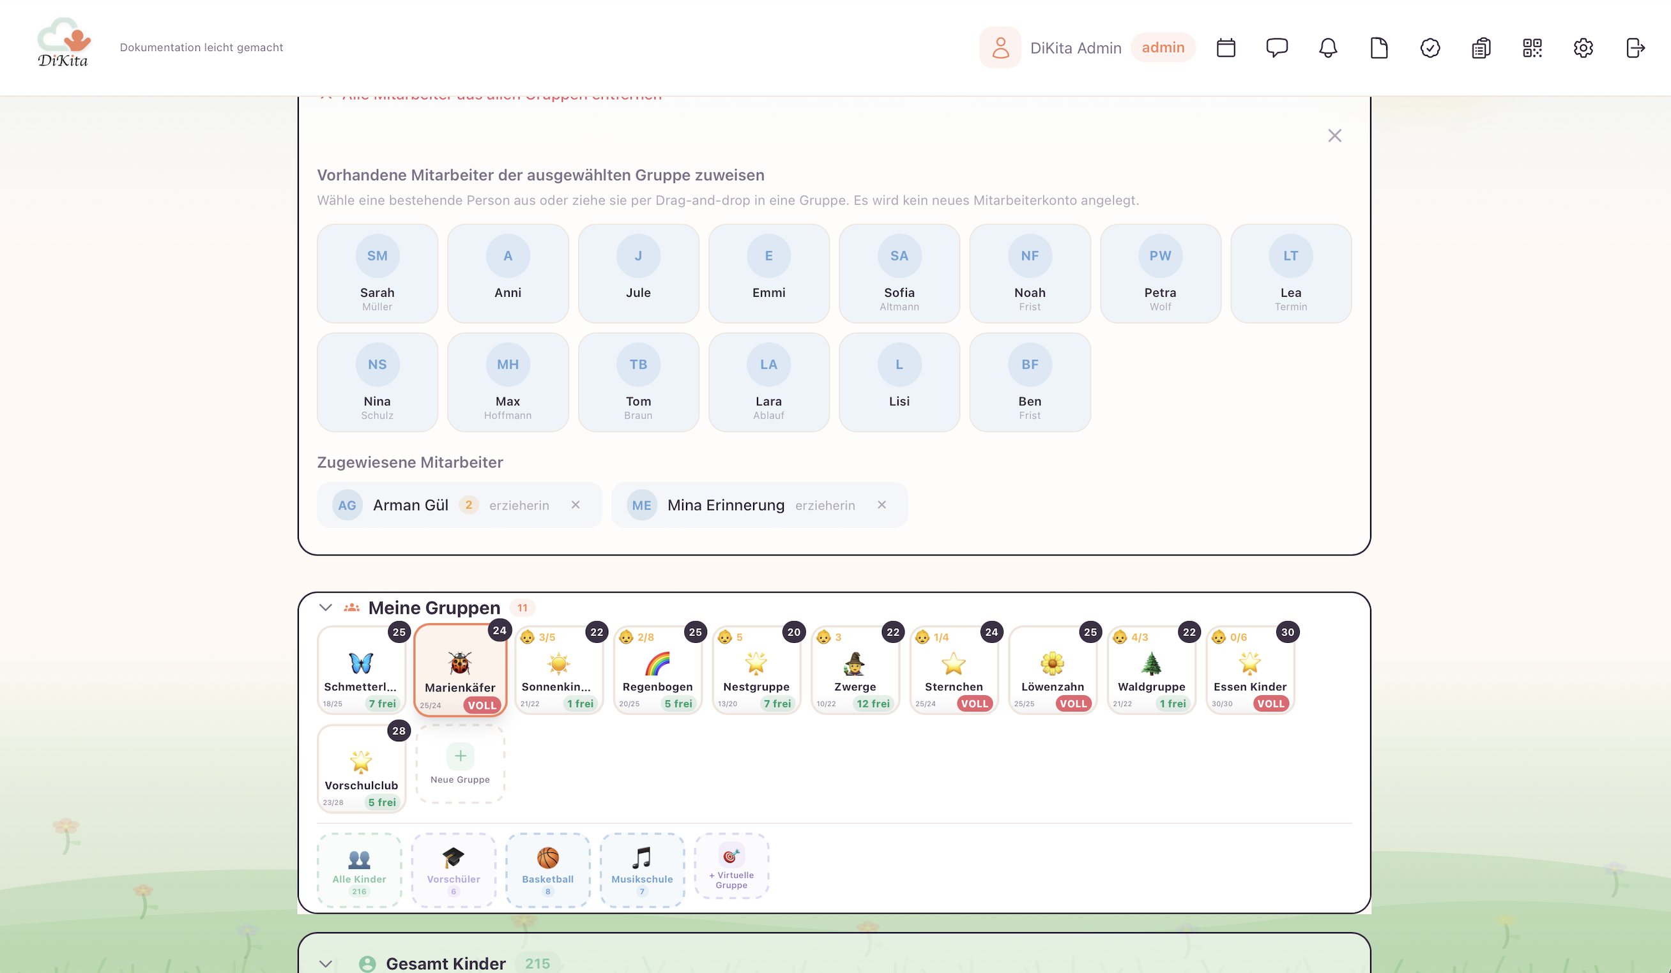Viewport: 1671px width, 973px height.
Task: Select staff card Max Hoffmann
Action: click(508, 382)
